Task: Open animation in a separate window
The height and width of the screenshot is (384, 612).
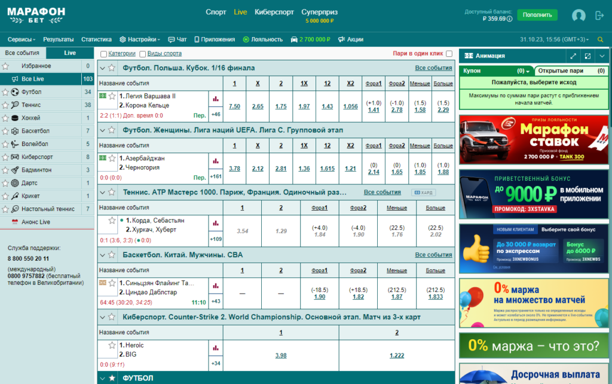Action: click(587, 56)
